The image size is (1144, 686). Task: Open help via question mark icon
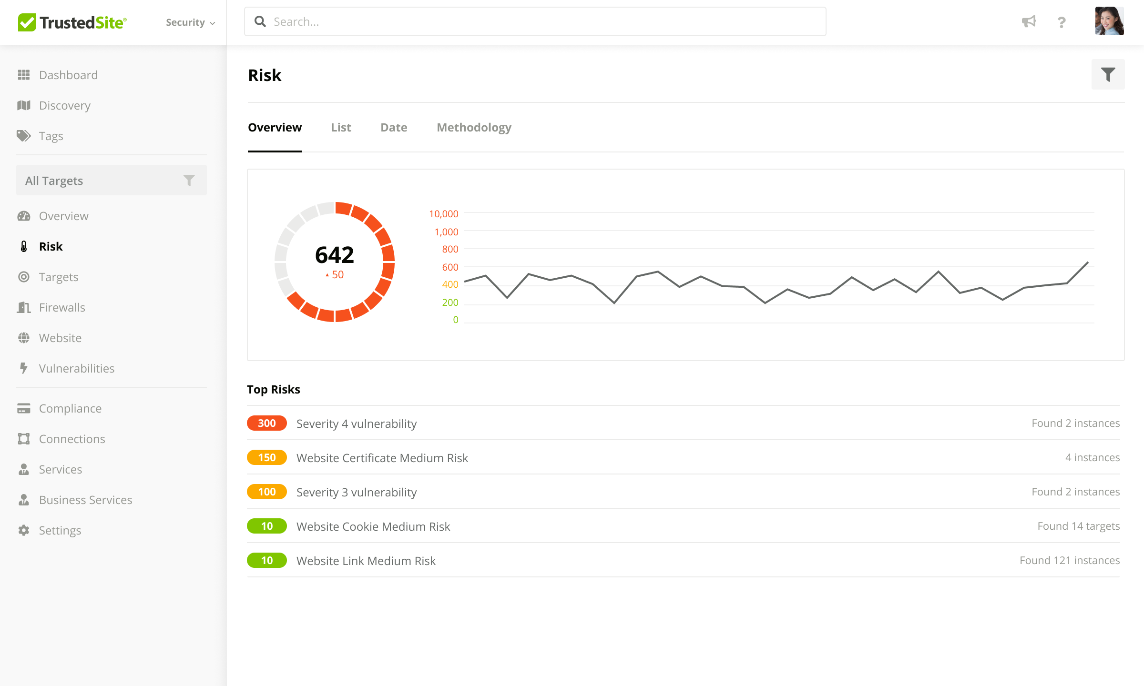[1062, 22]
